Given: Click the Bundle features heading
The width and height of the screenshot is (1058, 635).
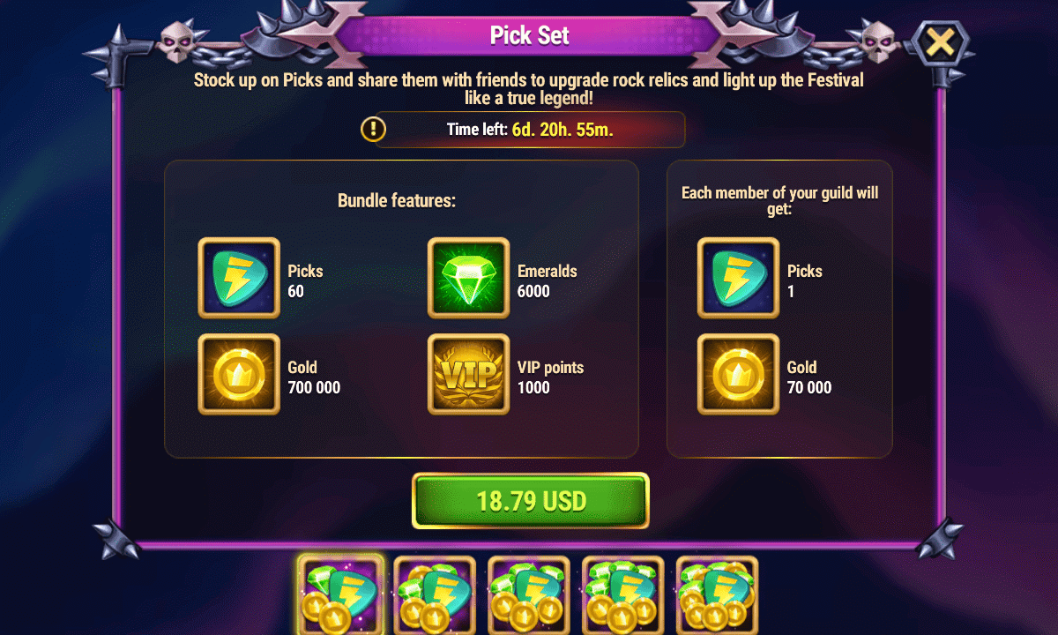Looking at the screenshot, I should [x=397, y=201].
